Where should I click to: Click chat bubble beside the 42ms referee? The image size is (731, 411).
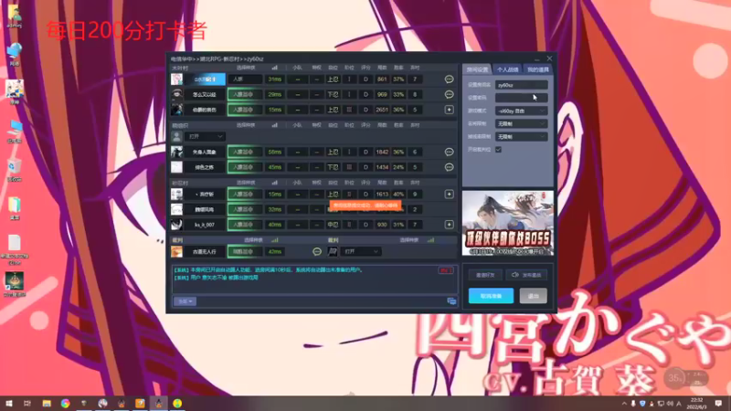(317, 252)
